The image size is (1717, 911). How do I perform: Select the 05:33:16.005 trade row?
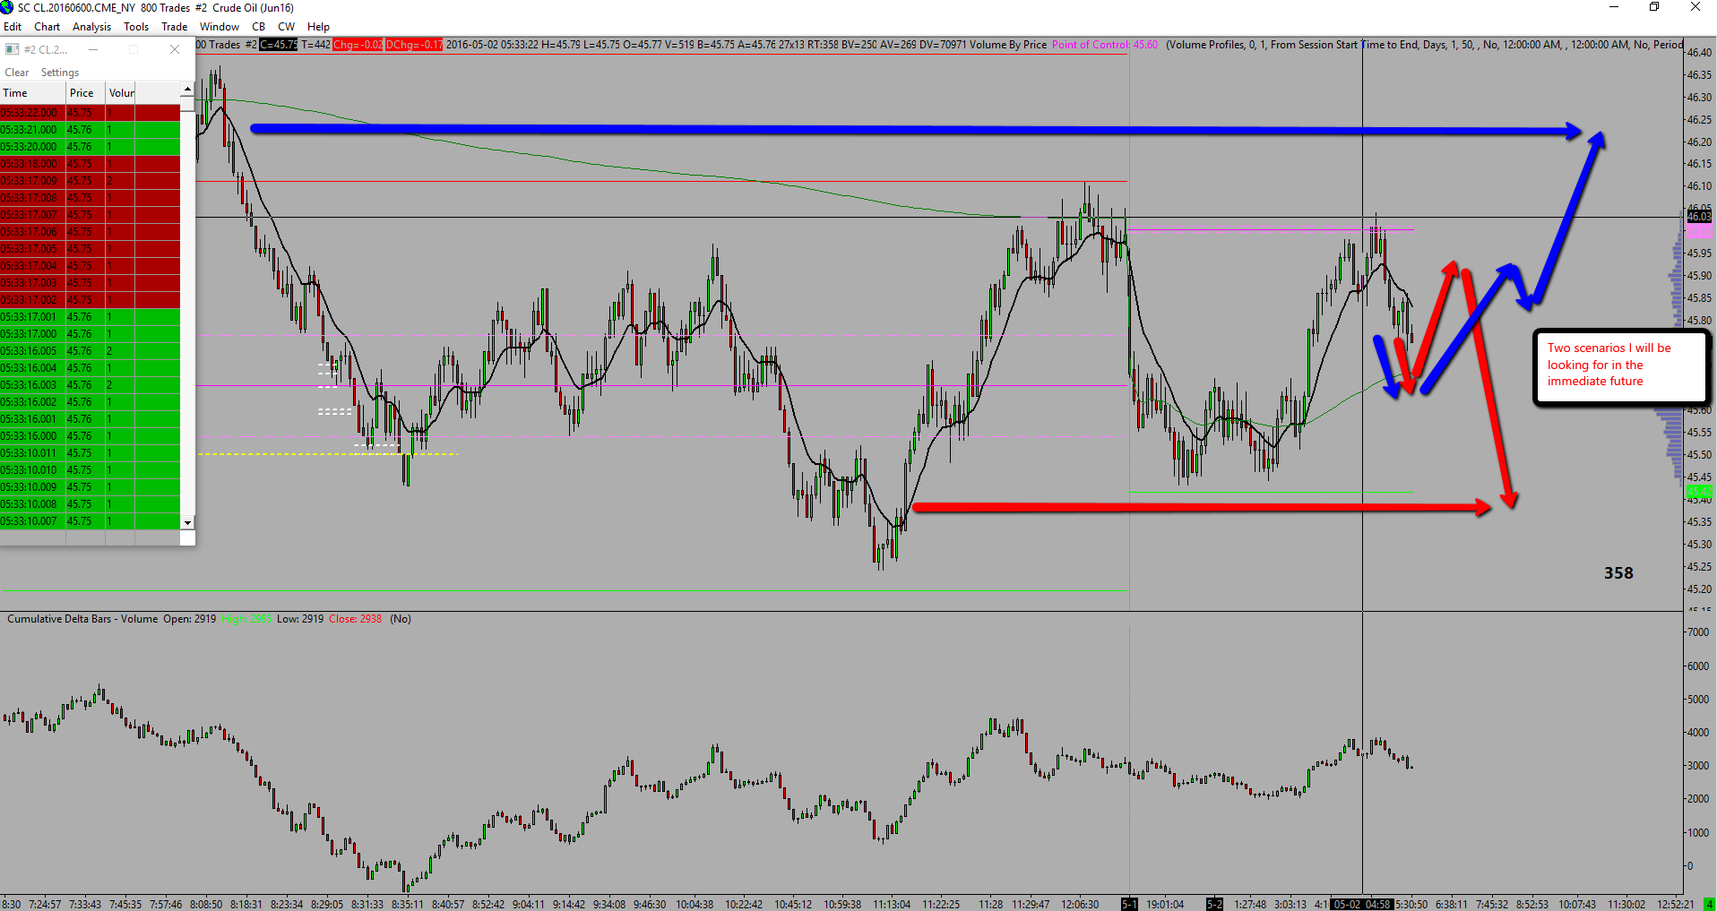coord(90,351)
